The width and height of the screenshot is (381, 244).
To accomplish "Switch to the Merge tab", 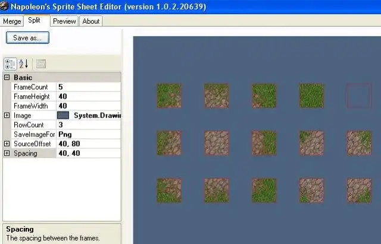I will pyautogui.click(x=12, y=21).
